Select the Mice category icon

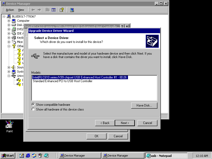(14, 42)
